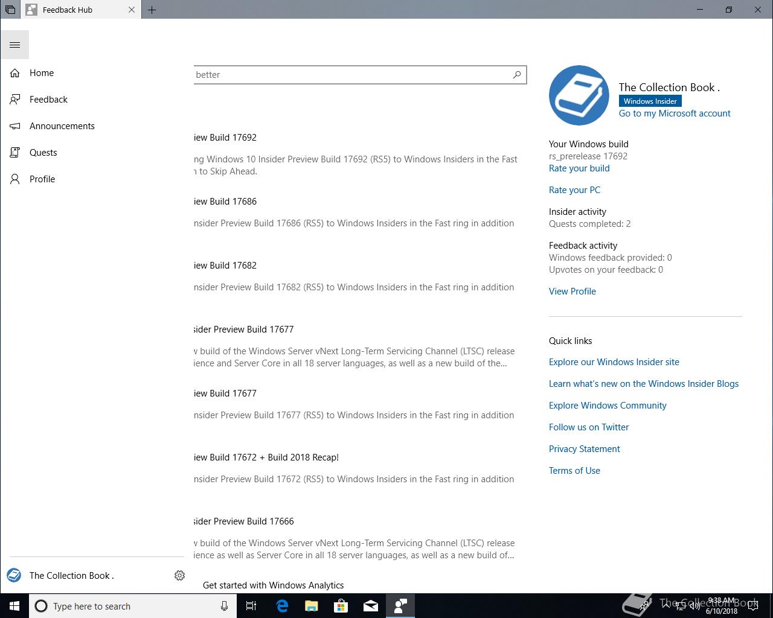Click the Cortana microphone icon
This screenshot has width=773, height=618.
click(224, 606)
